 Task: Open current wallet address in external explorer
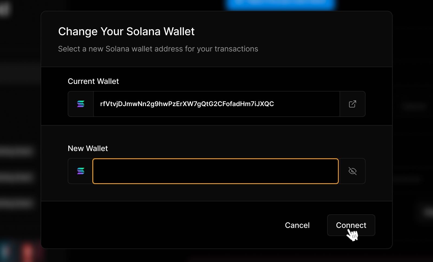(x=352, y=104)
